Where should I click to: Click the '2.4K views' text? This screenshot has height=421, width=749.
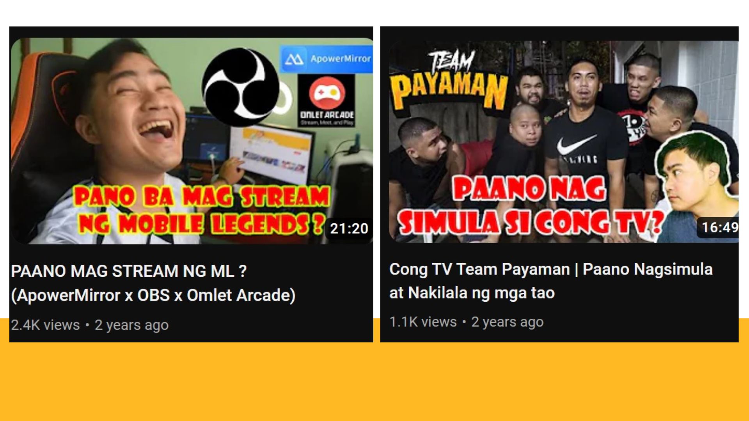pos(45,325)
